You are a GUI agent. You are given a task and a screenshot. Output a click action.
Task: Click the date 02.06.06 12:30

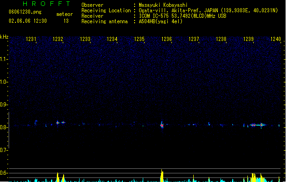point(28,21)
